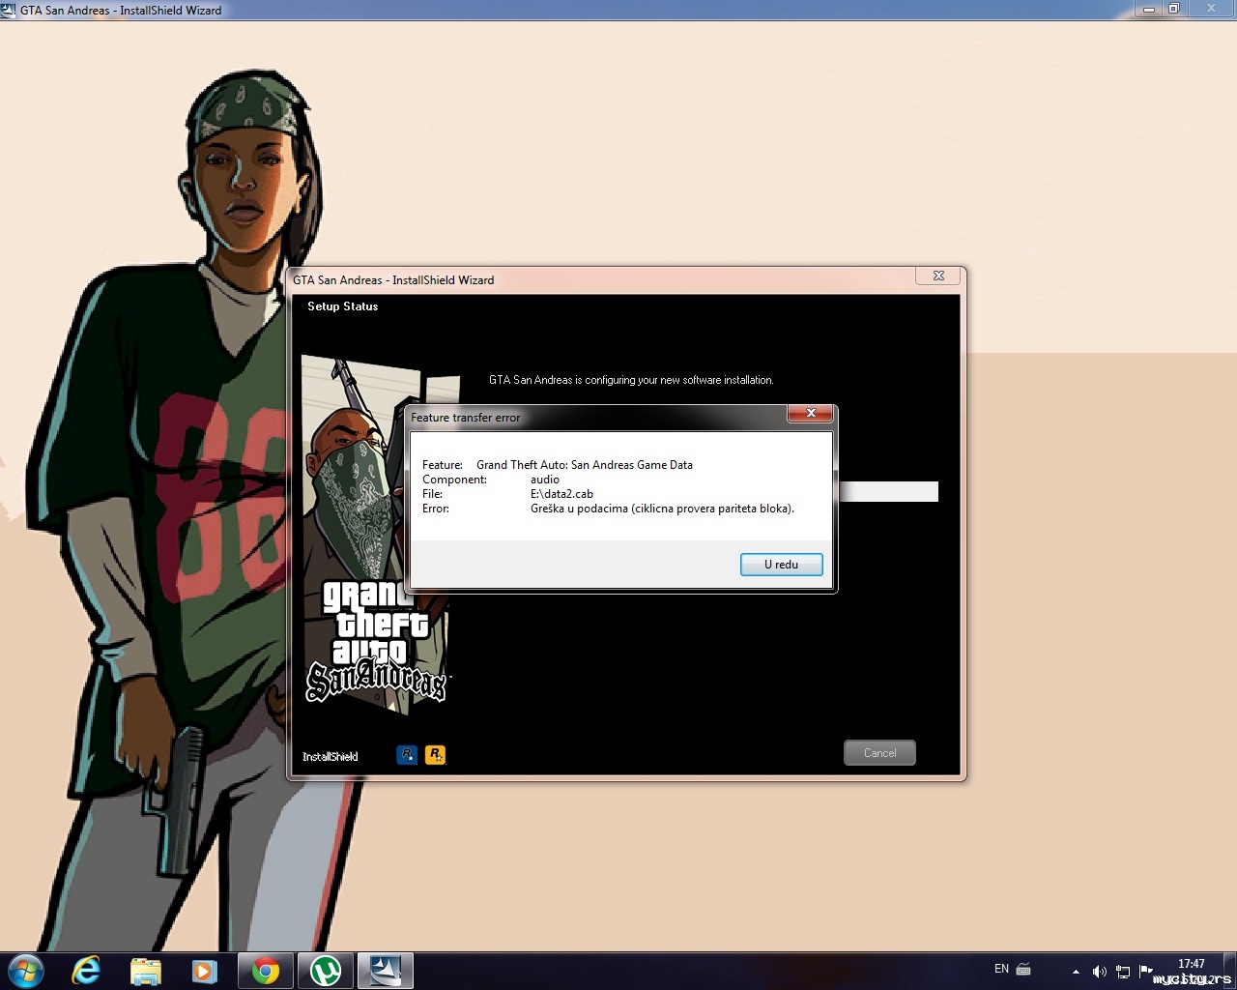
Task: Click the "Component:" label
Action: click(454, 480)
